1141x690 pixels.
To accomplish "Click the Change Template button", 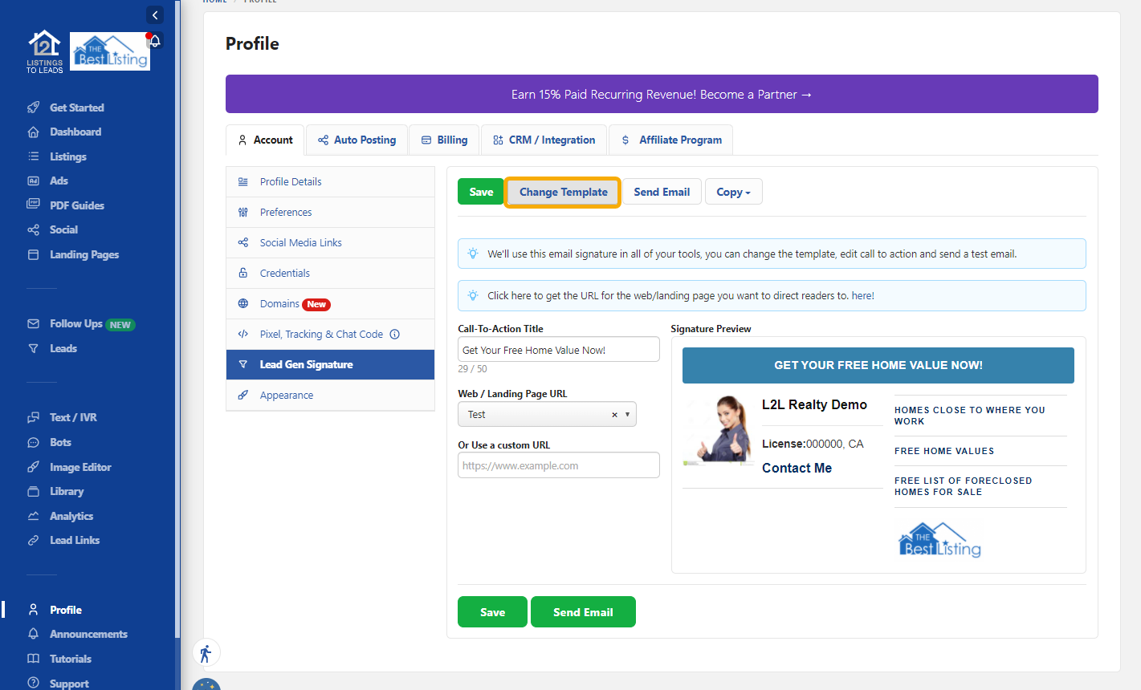I will pos(562,191).
